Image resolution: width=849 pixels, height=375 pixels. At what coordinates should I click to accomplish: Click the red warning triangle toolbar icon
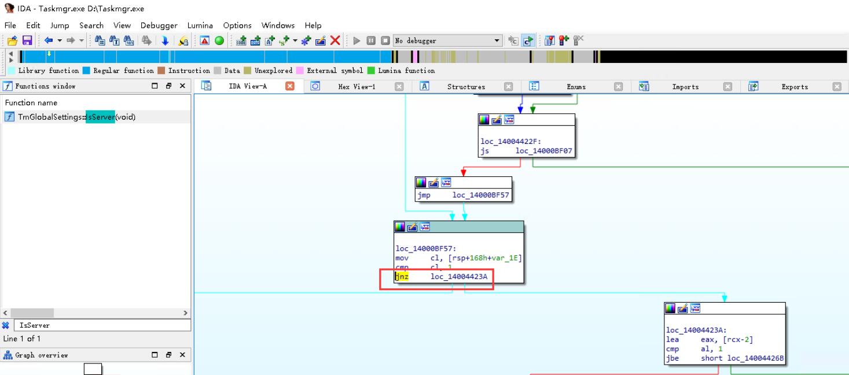[205, 40]
